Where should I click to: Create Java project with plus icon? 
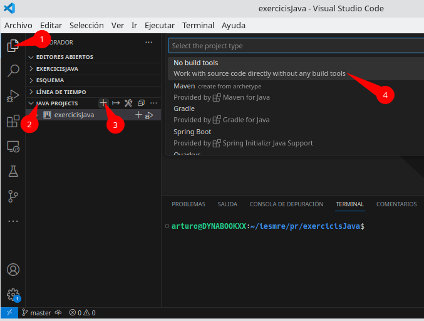(x=103, y=103)
